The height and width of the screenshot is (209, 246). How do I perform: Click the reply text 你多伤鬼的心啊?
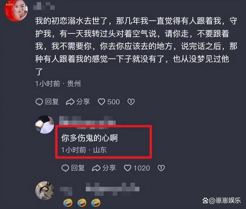90,138
